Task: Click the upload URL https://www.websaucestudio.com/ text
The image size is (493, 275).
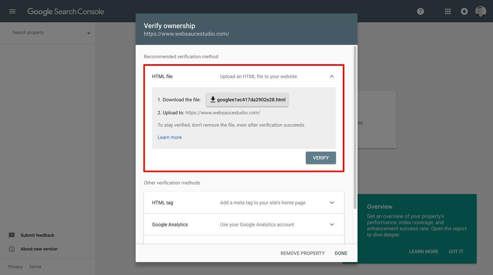Action: pyautogui.click(x=223, y=113)
